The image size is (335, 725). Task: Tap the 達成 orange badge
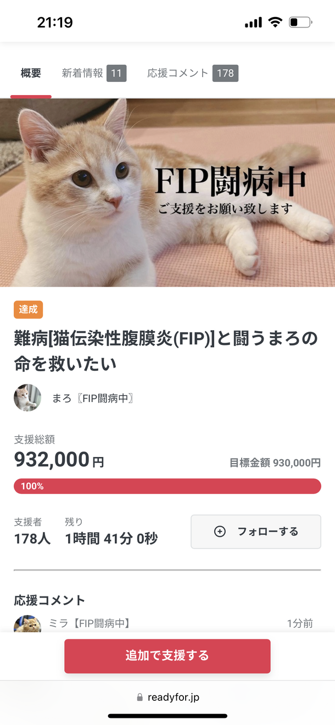coord(28,309)
